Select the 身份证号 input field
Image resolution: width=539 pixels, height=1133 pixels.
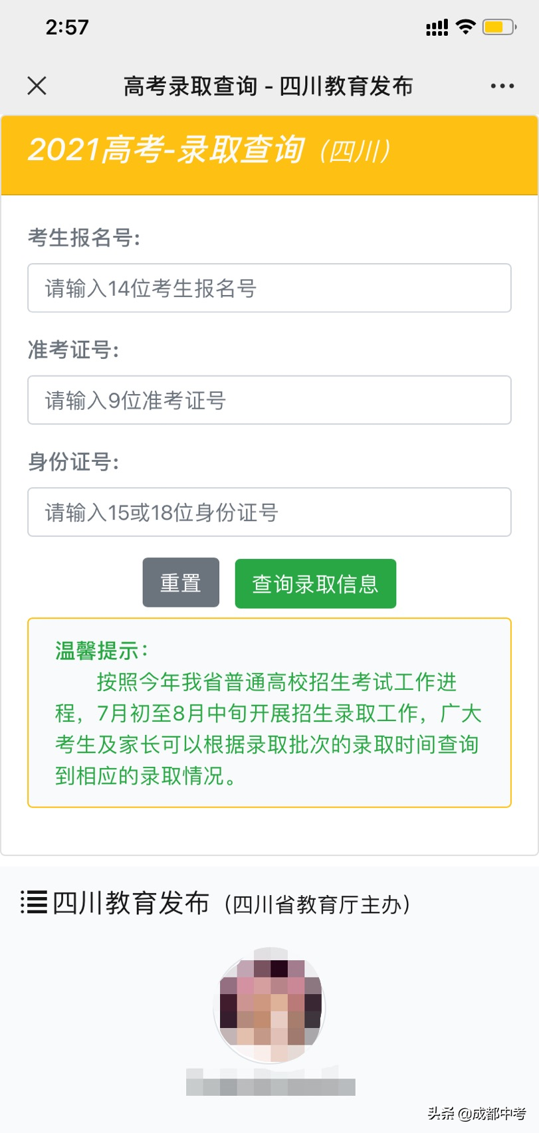pyautogui.click(x=269, y=512)
